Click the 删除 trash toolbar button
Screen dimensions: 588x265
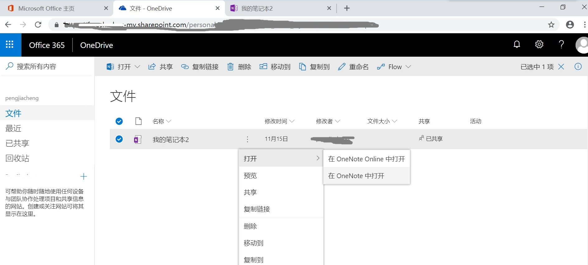[239, 67]
